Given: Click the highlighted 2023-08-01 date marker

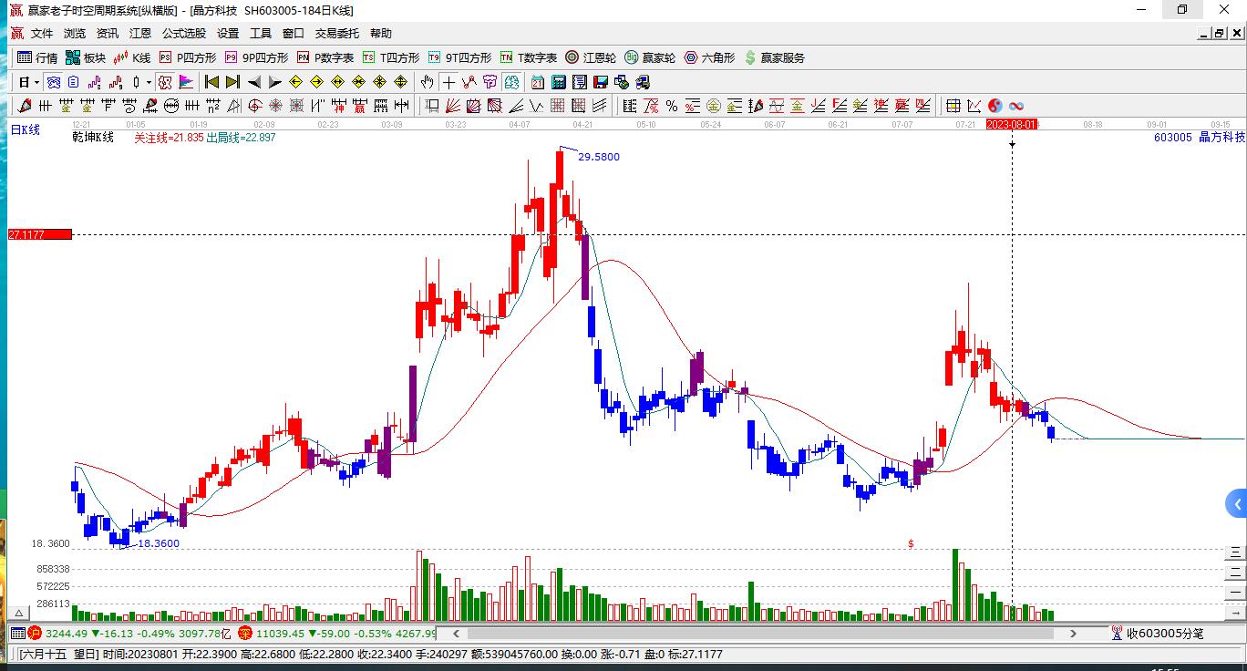Looking at the screenshot, I should coord(1012,124).
